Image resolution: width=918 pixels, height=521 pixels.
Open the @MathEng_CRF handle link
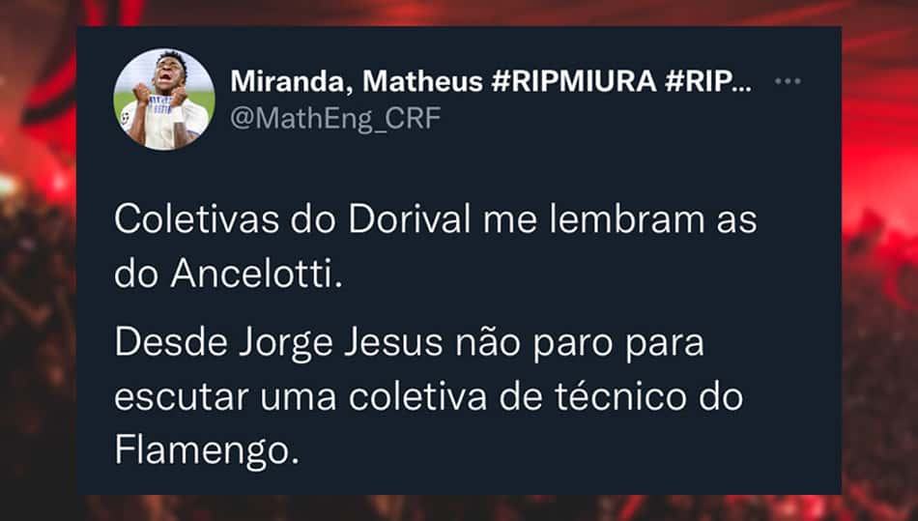click(x=335, y=118)
